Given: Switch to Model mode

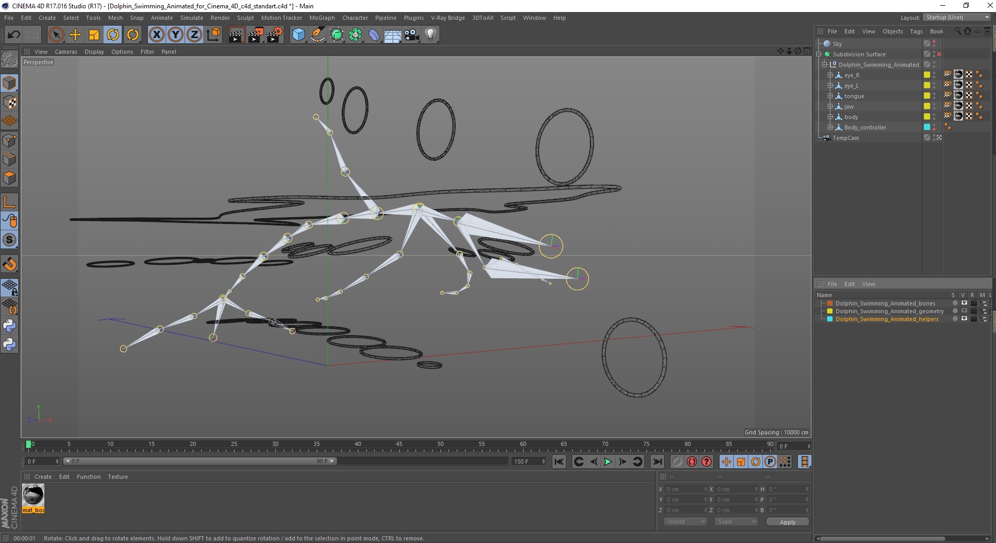Looking at the screenshot, I should [x=9, y=84].
